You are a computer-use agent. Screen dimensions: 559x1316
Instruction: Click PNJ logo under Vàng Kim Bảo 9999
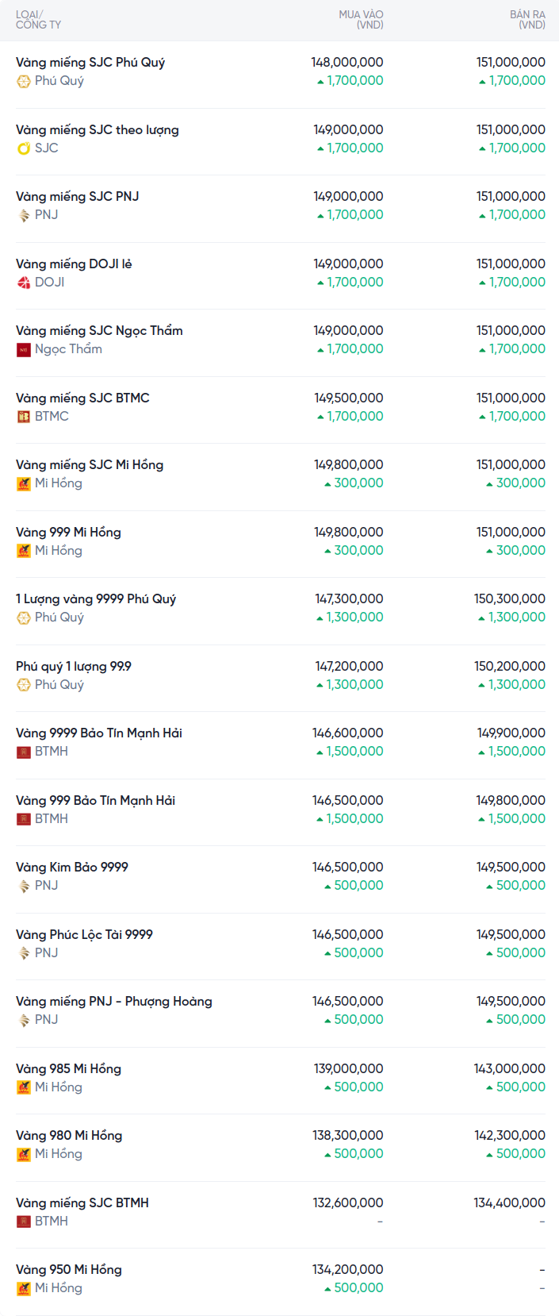click(24, 886)
